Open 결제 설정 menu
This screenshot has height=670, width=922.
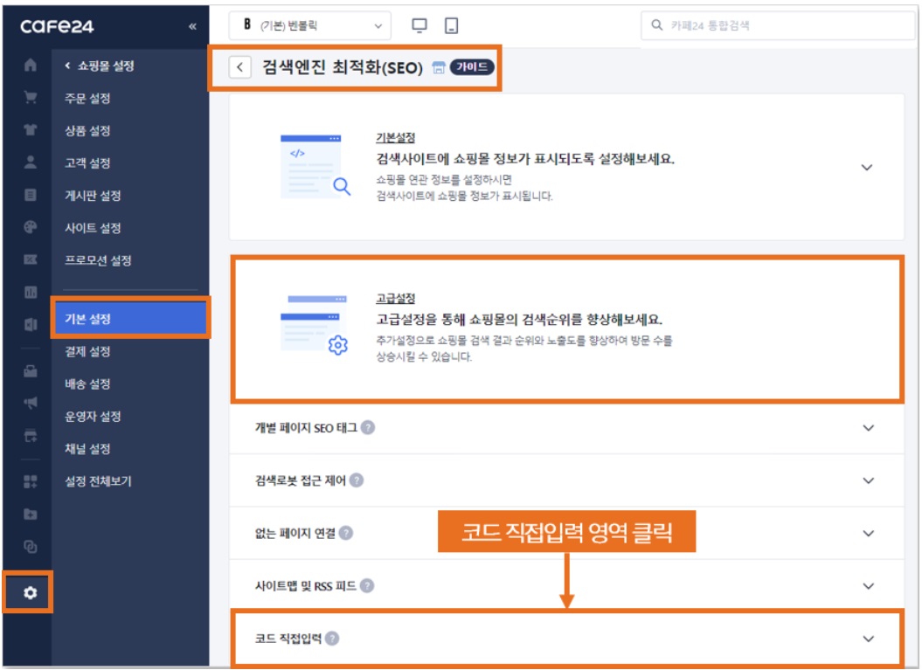tap(87, 351)
